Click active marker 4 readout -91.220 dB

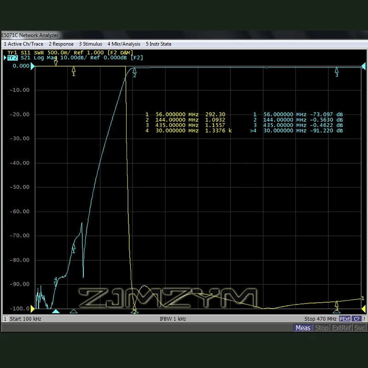coord(296,131)
